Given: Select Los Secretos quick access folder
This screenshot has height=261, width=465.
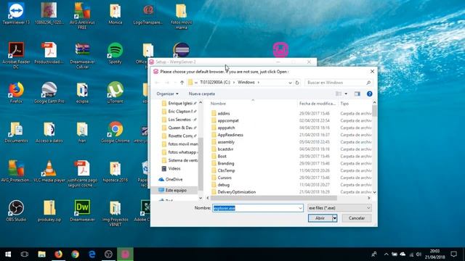Looking at the screenshot, I should [x=179, y=120].
